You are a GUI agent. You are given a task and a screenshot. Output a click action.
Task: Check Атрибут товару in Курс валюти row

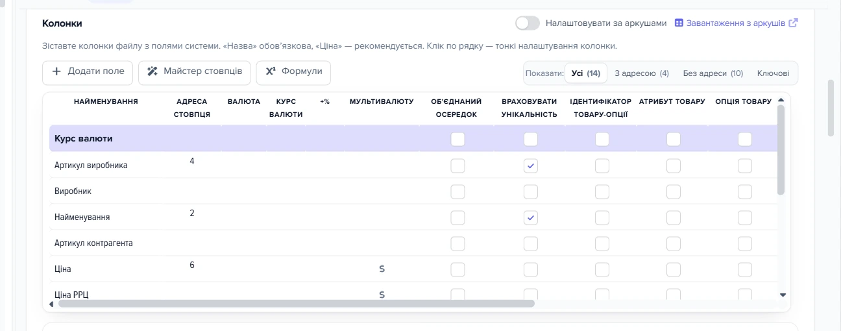[674, 139]
